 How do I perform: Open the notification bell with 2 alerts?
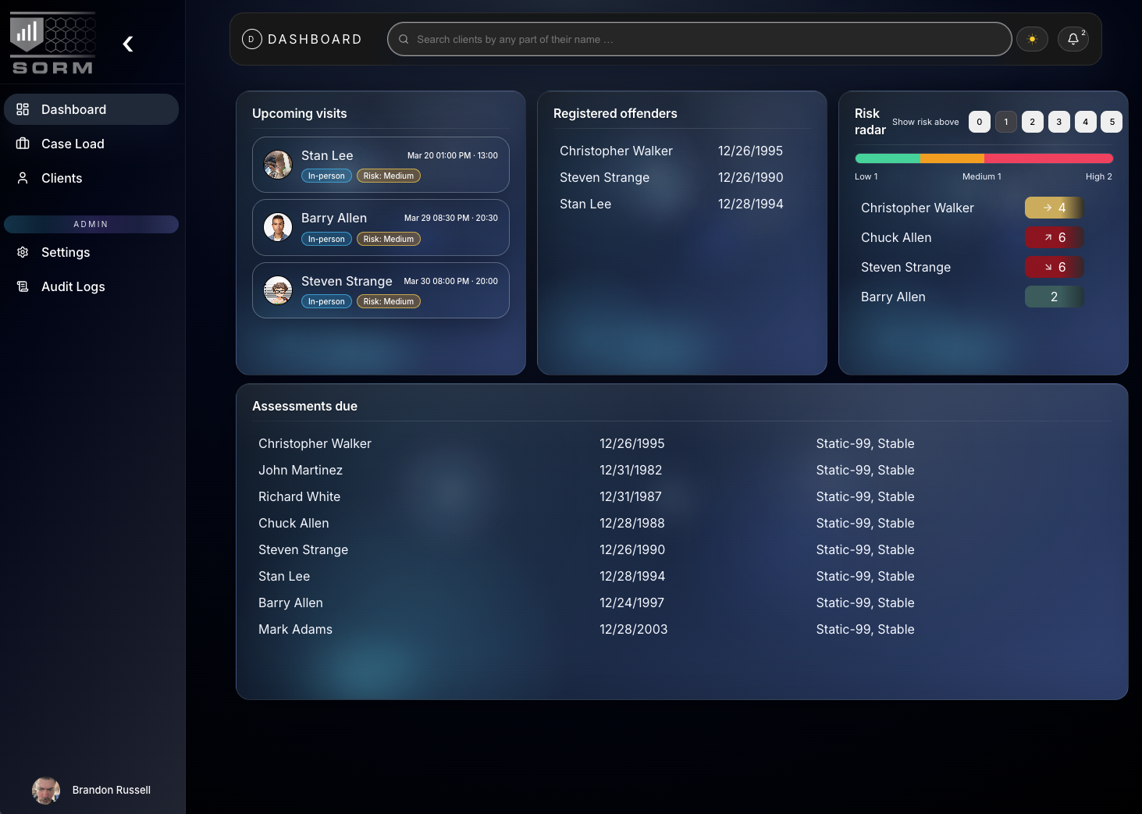click(x=1073, y=39)
